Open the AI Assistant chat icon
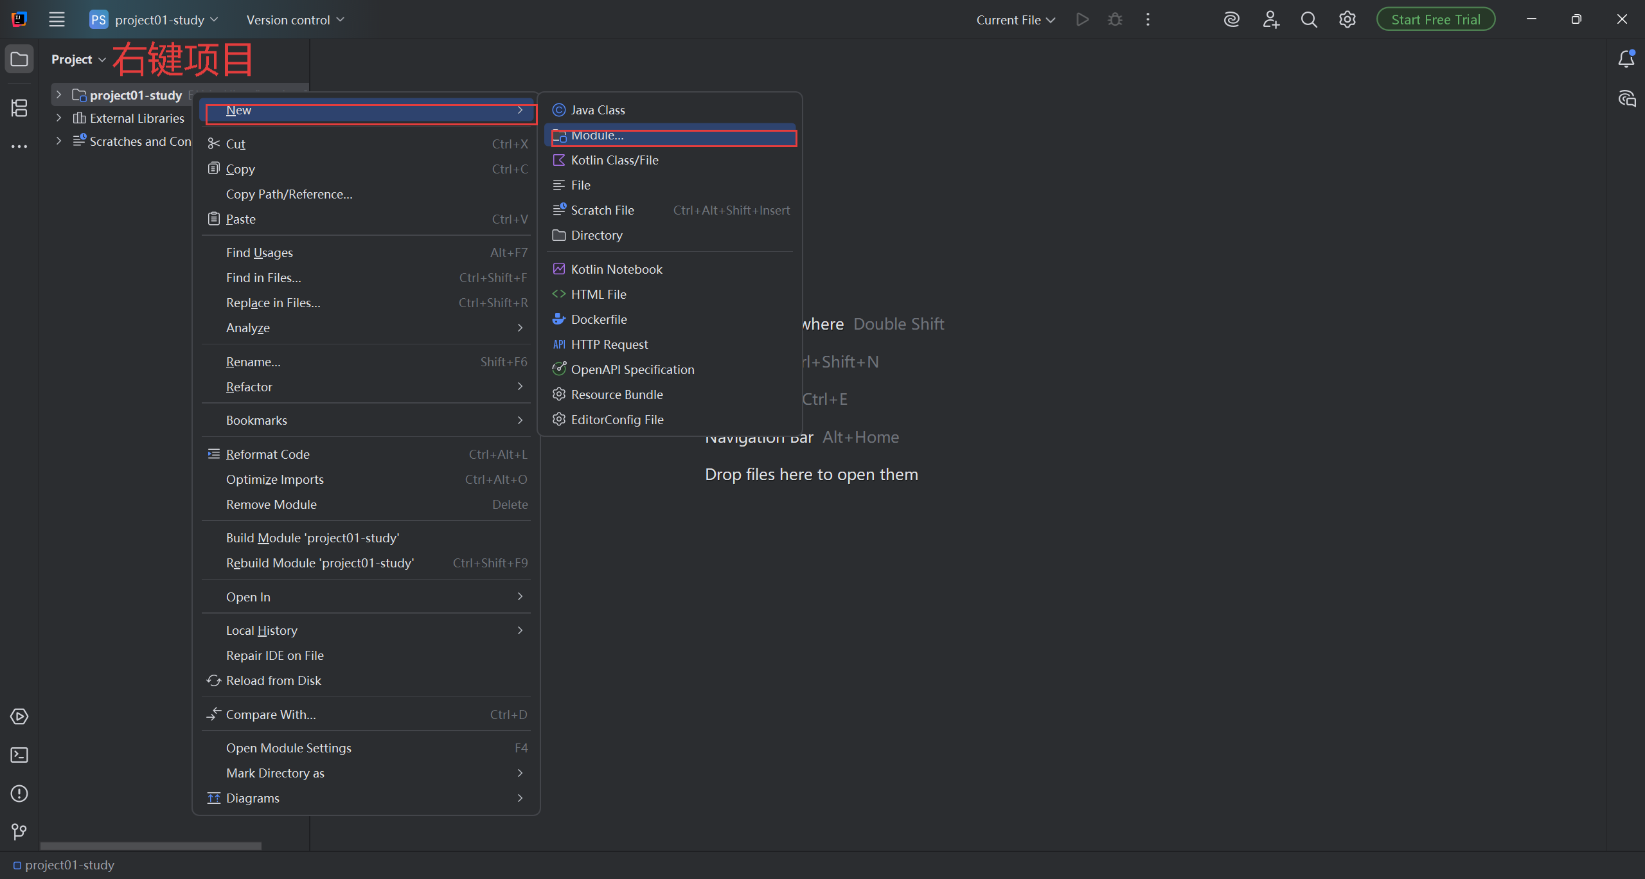The width and height of the screenshot is (1645, 879). 1626,99
